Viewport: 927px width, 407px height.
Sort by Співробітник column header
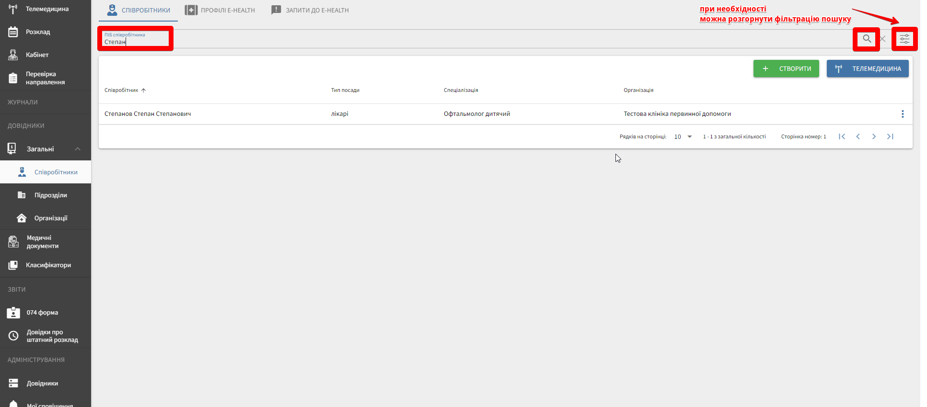(x=122, y=90)
